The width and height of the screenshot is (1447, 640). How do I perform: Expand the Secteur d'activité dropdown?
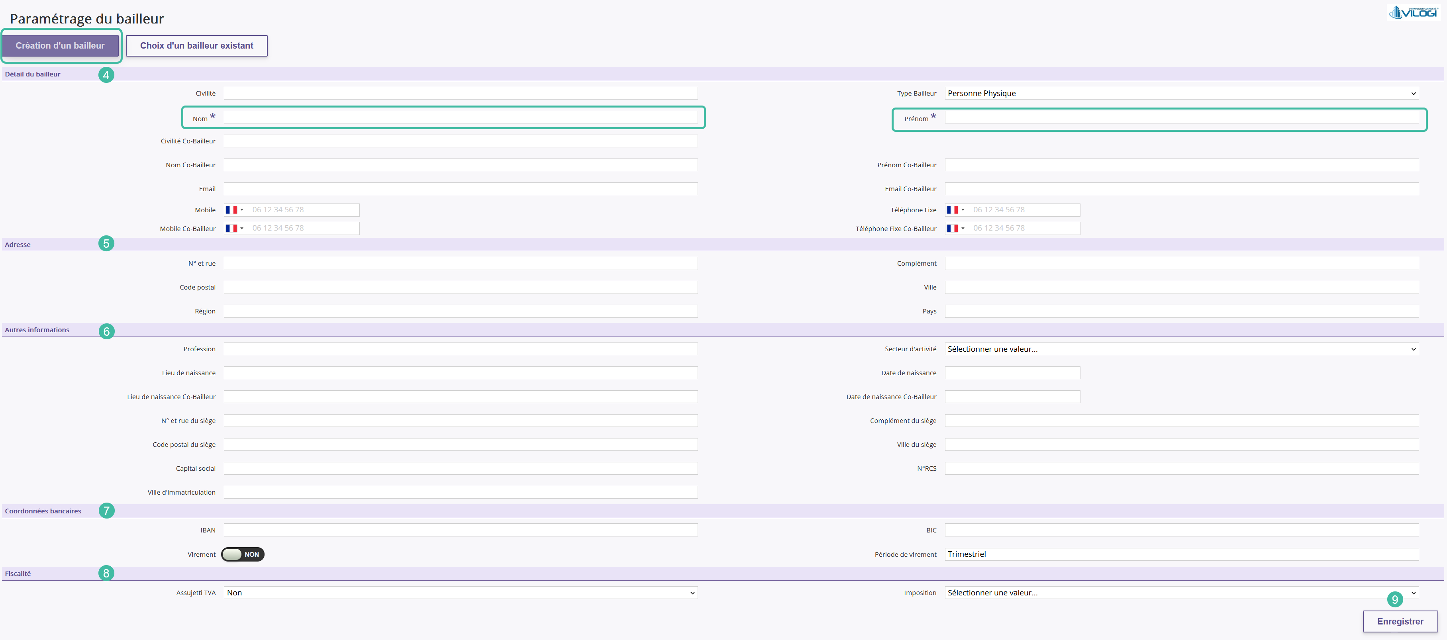(x=1181, y=348)
